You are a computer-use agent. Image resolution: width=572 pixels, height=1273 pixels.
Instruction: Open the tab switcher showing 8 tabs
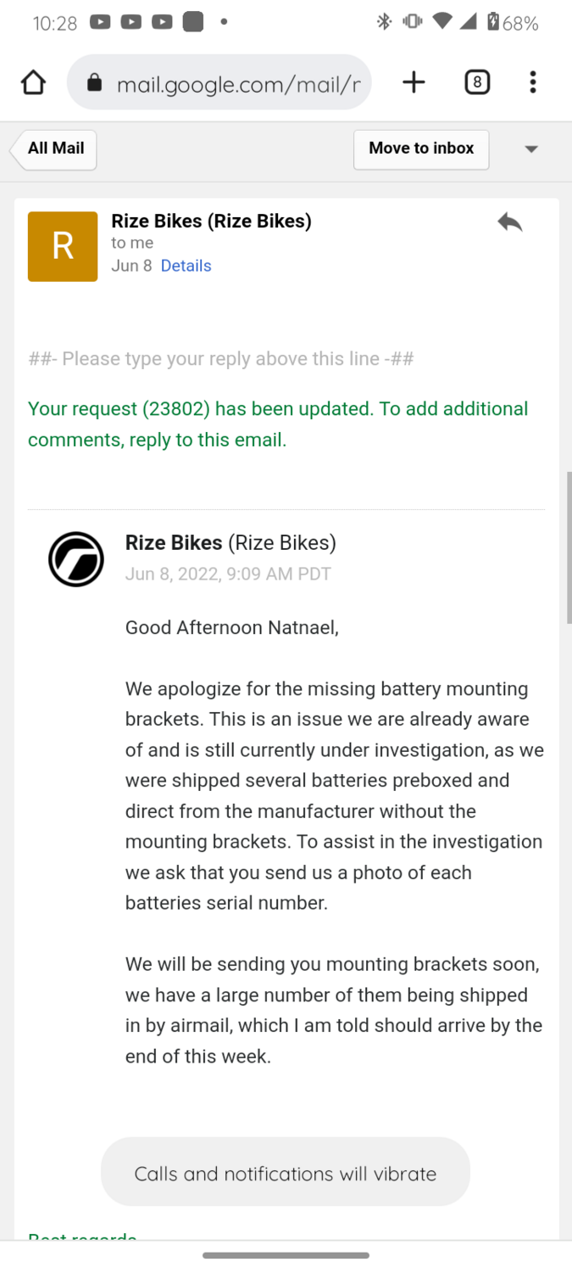point(477,82)
